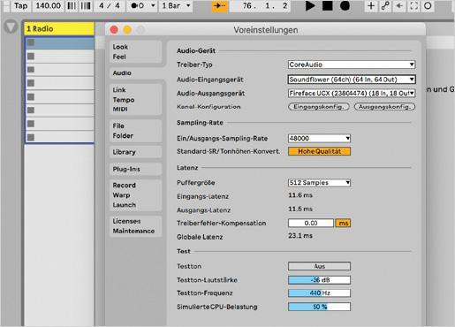Open the Link Tempo MIDI preferences tab
Image resolution: width=455 pixels, height=327 pixels.
(136, 100)
